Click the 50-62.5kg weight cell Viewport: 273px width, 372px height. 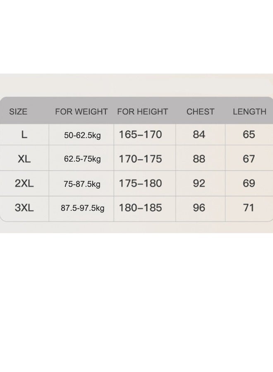coord(82,135)
